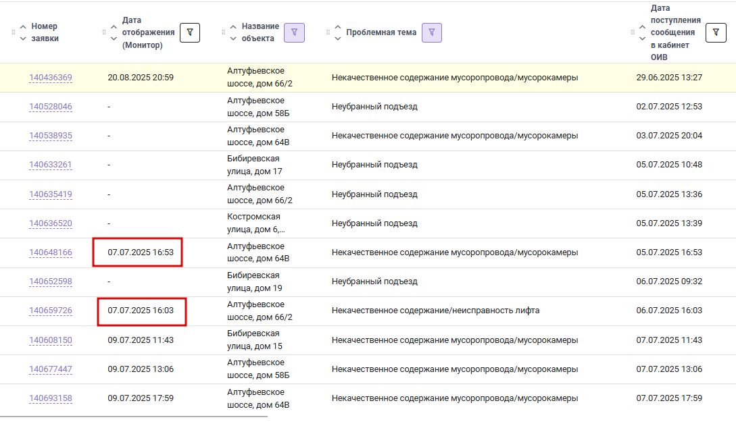
Task: Sort Проблемная тема ascending with up arrow
Action: tap(338, 27)
